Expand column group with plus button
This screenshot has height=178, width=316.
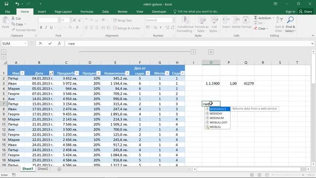point(211,52)
